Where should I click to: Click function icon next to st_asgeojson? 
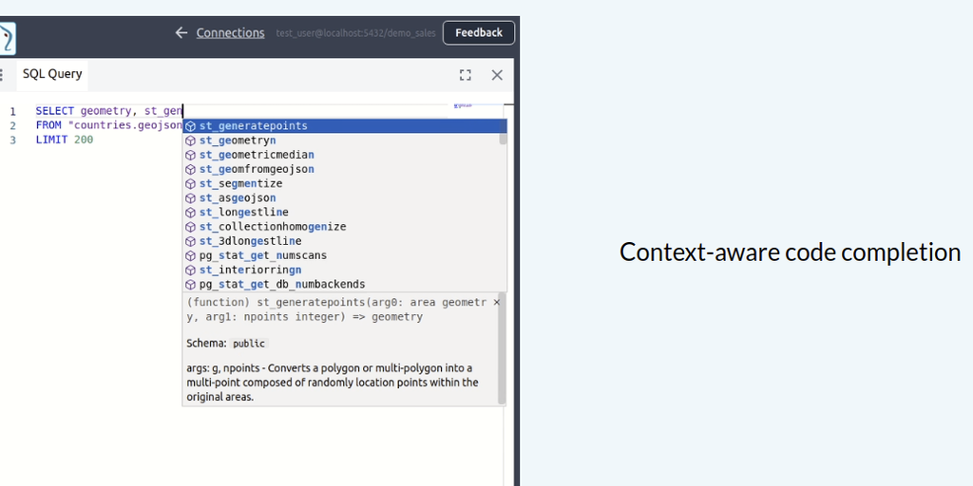190,197
